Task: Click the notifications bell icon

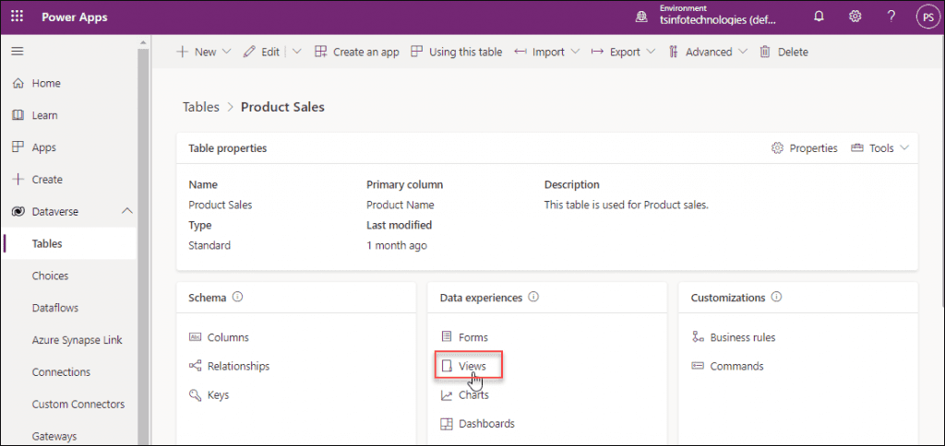Action: pyautogui.click(x=819, y=17)
